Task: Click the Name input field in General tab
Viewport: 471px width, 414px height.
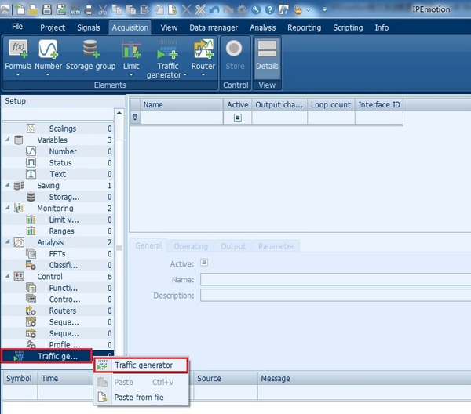Action: (x=335, y=279)
